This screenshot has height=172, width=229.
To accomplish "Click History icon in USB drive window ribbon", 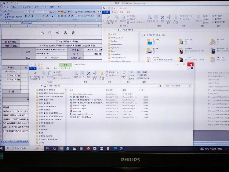I will (131, 79).
